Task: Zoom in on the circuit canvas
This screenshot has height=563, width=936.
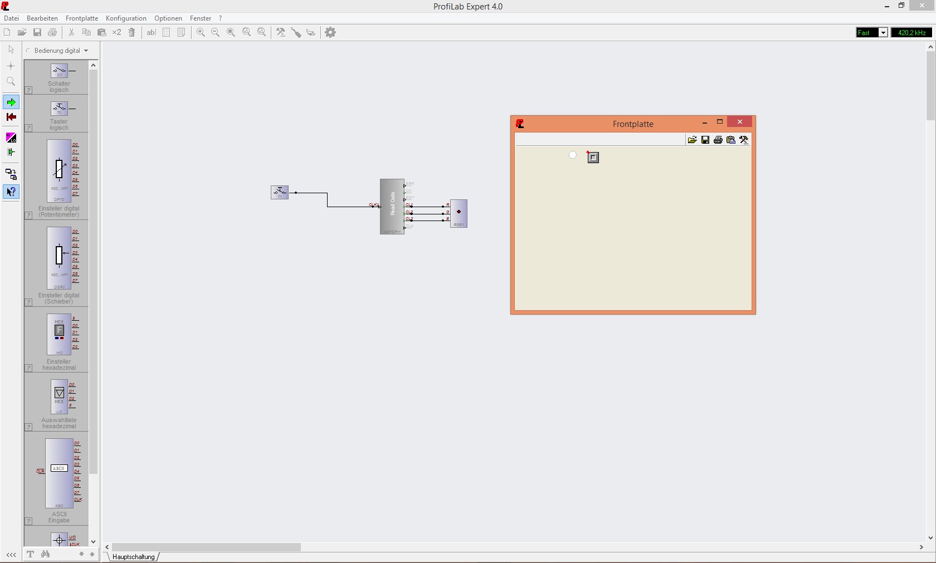Action: [x=201, y=32]
